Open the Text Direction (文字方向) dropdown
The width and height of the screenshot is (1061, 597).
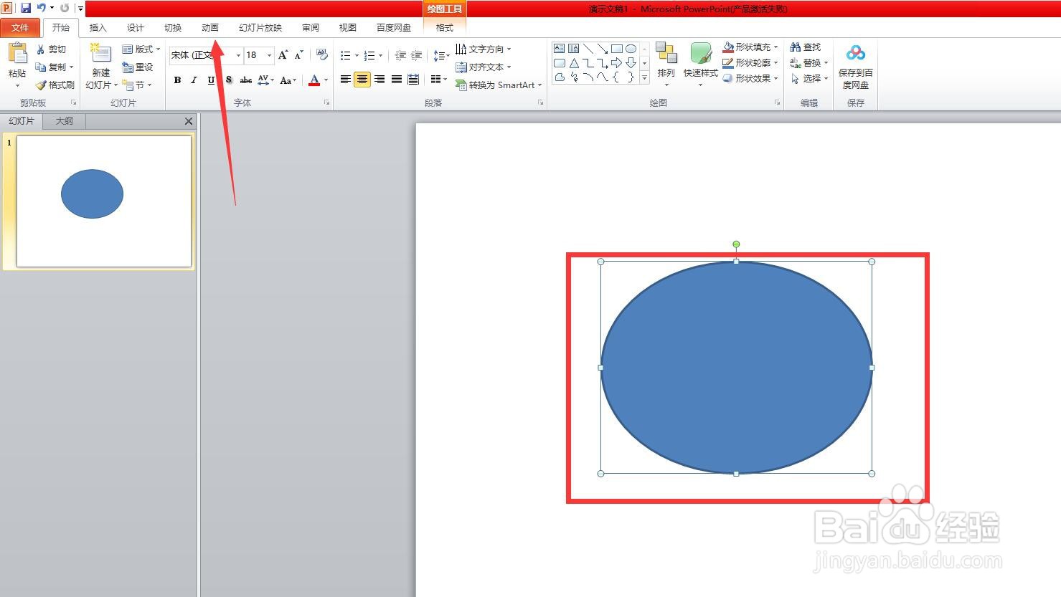(x=484, y=49)
